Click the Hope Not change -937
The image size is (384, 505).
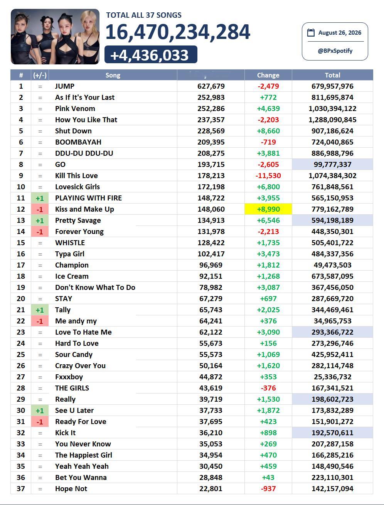pos(268,489)
